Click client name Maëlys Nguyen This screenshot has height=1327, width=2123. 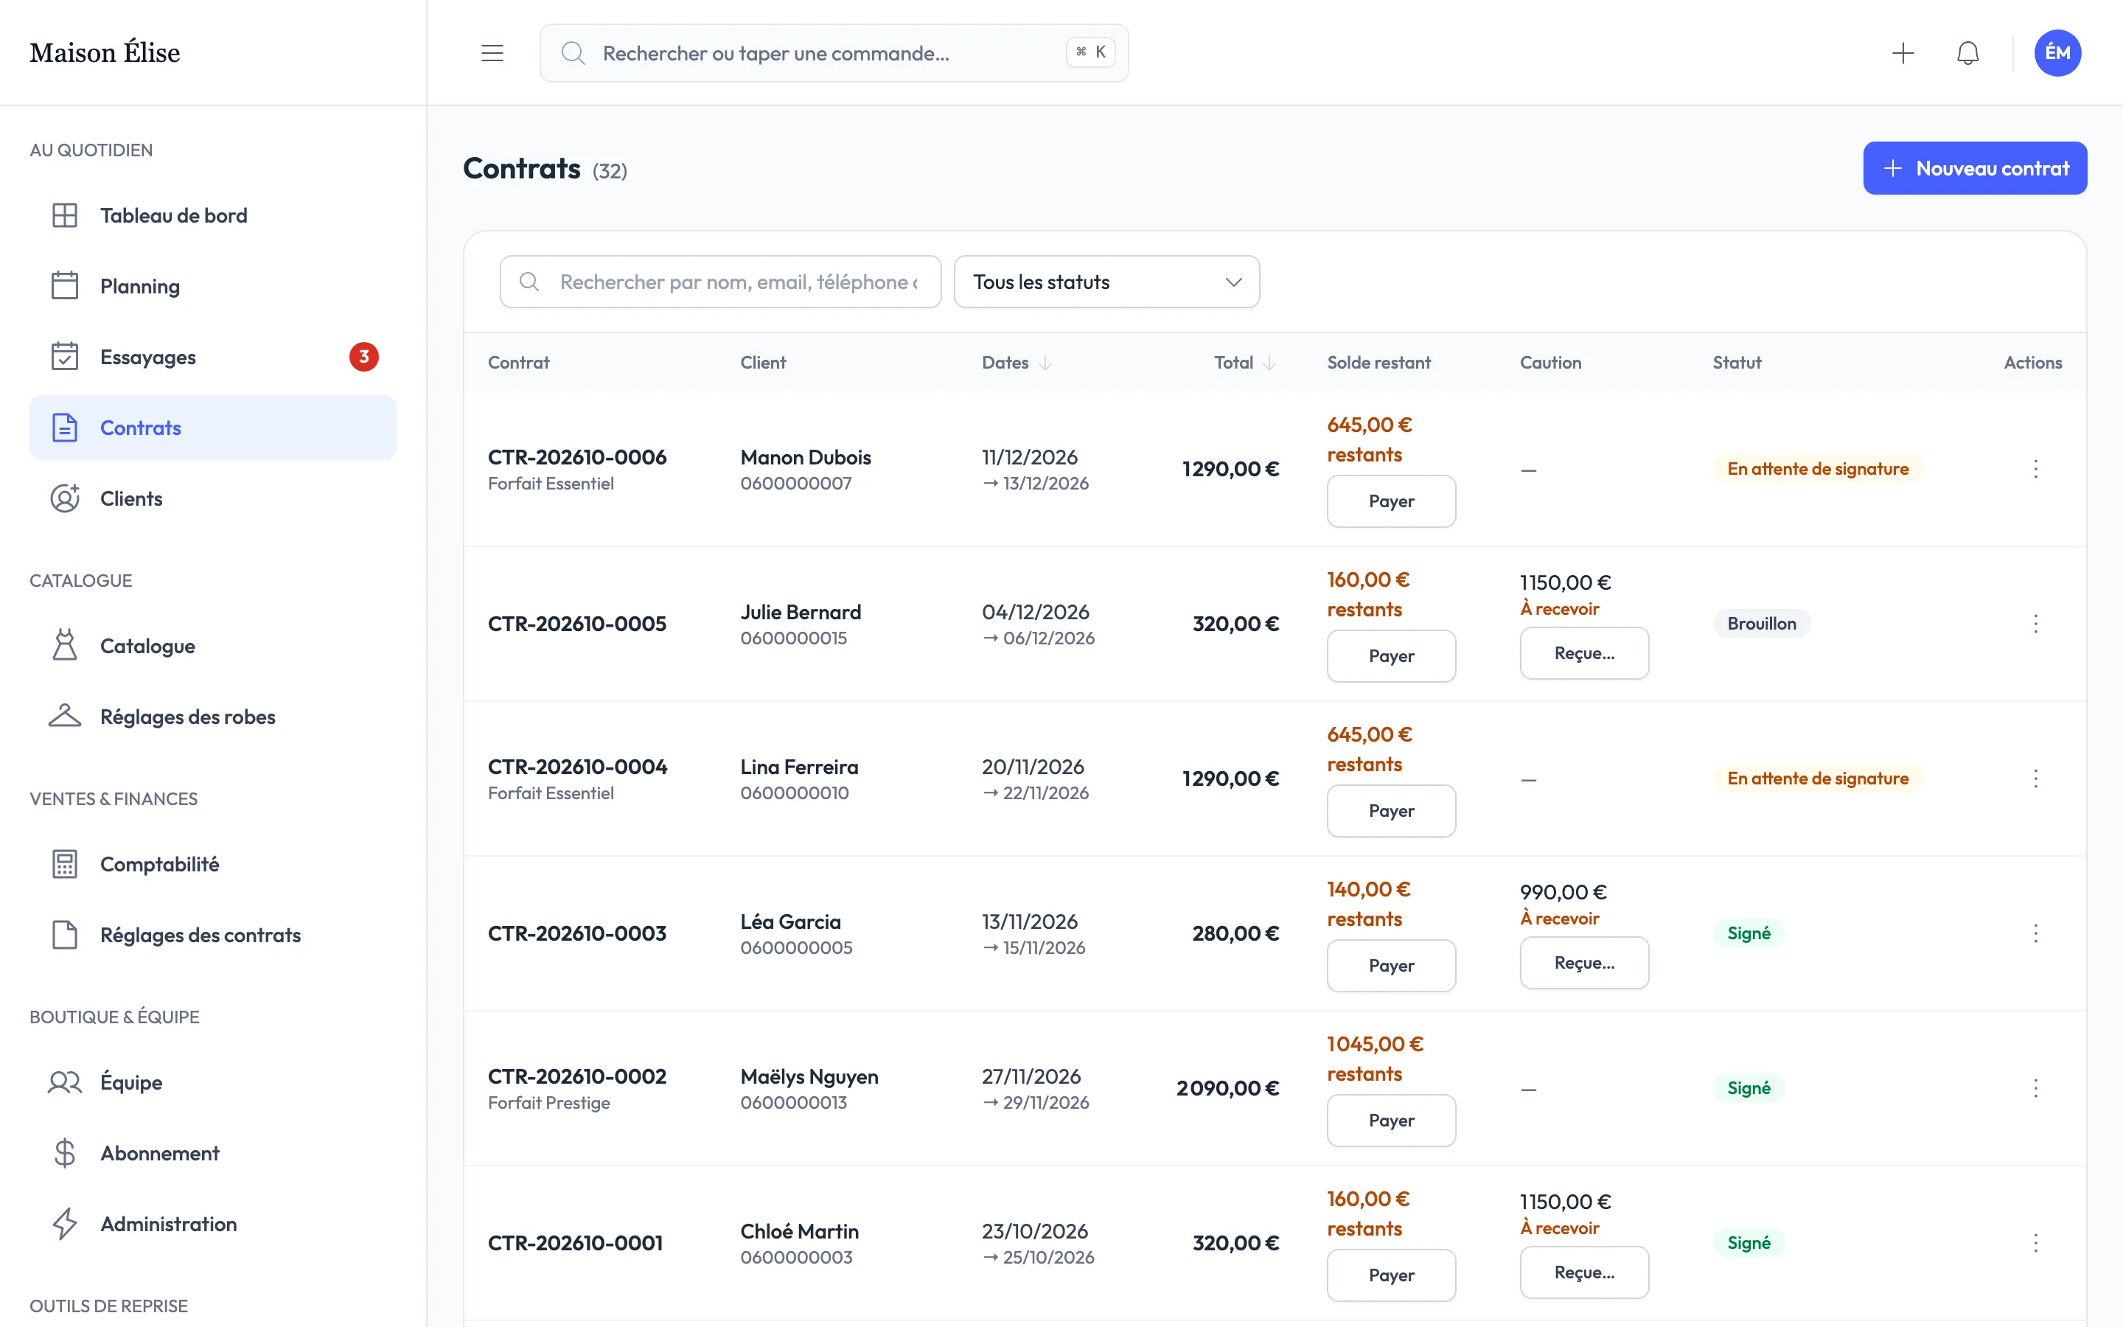click(x=809, y=1076)
